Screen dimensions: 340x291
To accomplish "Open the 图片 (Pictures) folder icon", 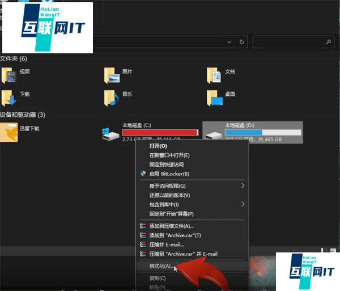I will click(111, 74).
